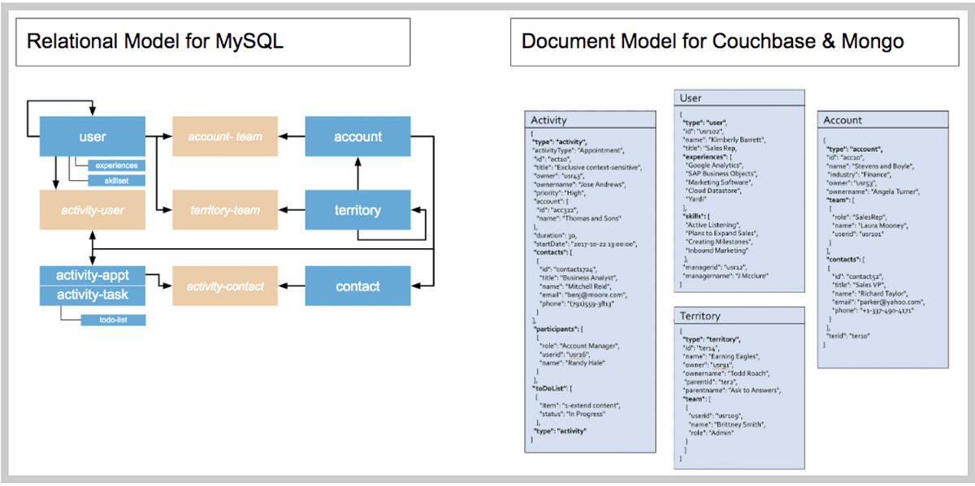This screenshot has width=975, height=486.
Task: Toggle the skillset sub-table under user
Action: [x=117, y=179]
